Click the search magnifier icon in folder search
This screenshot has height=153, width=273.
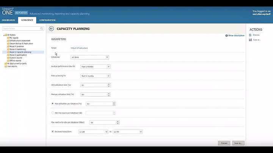[42, 28]
